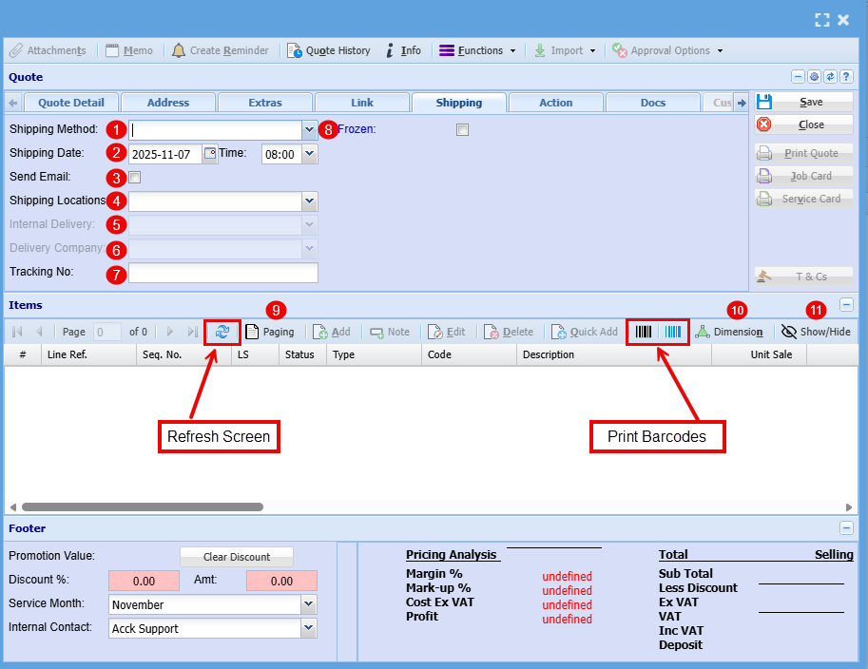Collapse the Items panel
Viewport: 868px width, 669px height.
(846, 305)
